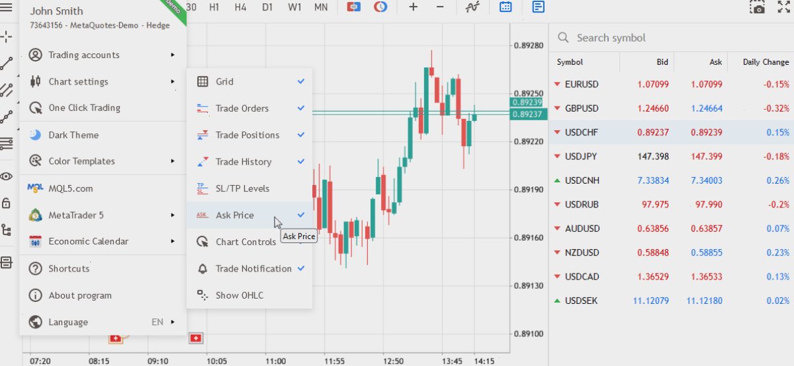
Task: Select the USDRUB symbol row
Action: click(672, 205)
